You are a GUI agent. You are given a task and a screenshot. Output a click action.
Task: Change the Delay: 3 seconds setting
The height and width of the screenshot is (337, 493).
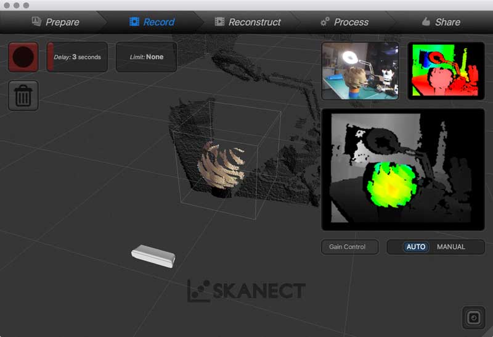78,57
